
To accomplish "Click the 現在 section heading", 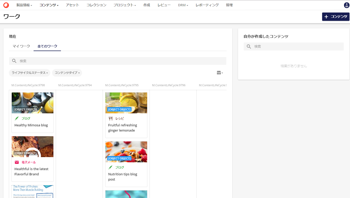I will [x=12, y=36].
